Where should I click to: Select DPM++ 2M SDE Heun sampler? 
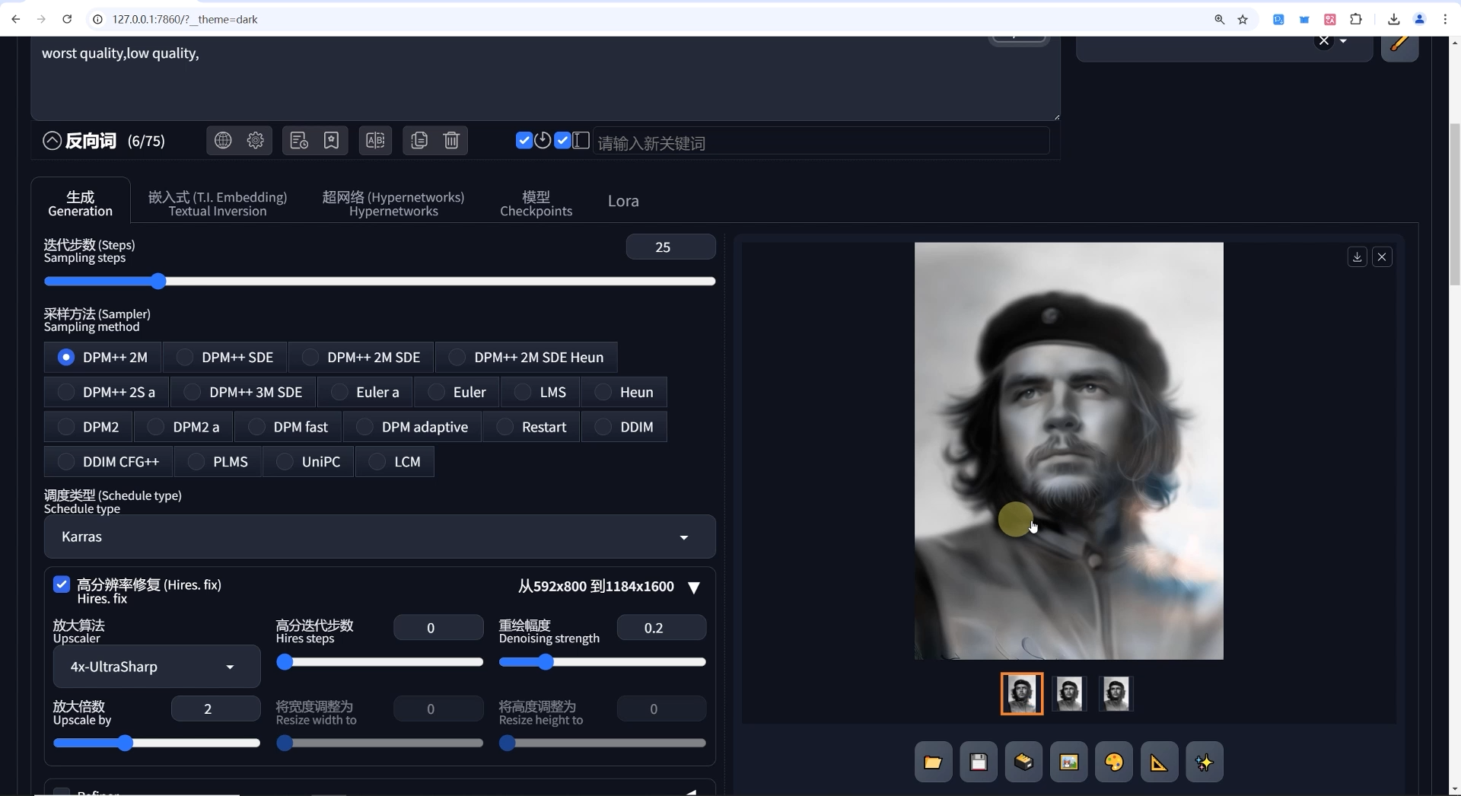(x=527, y=357)
